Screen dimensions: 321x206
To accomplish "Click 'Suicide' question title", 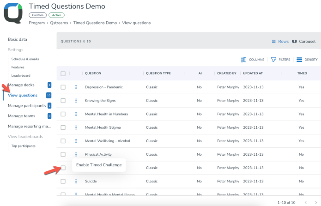I will click(91, 181).
